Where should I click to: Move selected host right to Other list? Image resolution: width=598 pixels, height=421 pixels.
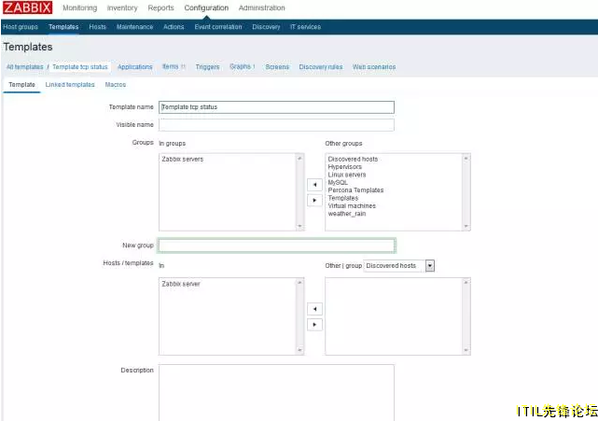click(x=314, y=325)
